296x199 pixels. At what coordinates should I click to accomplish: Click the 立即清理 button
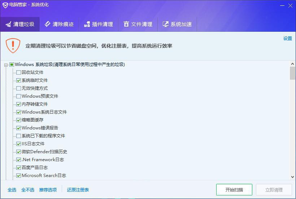point(274,190)
